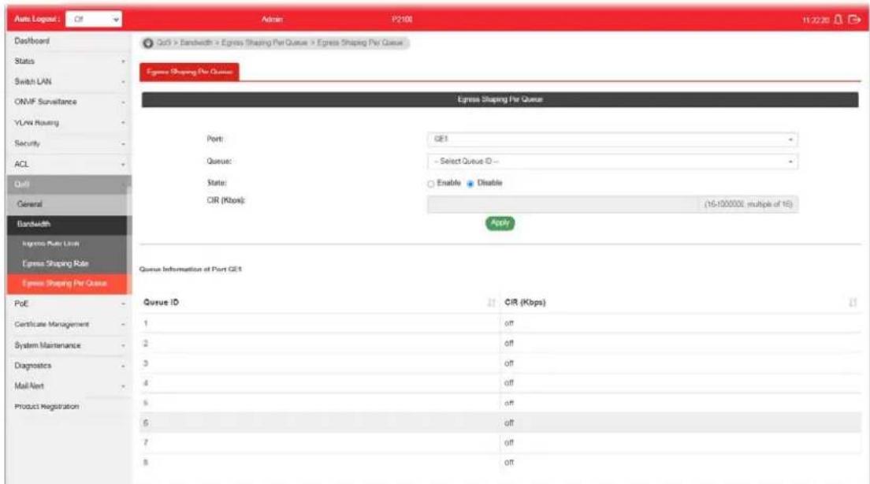Expand the Diagnostics sidebar menu
Viewport: 870px width, 484px height.
coord(69,366)
